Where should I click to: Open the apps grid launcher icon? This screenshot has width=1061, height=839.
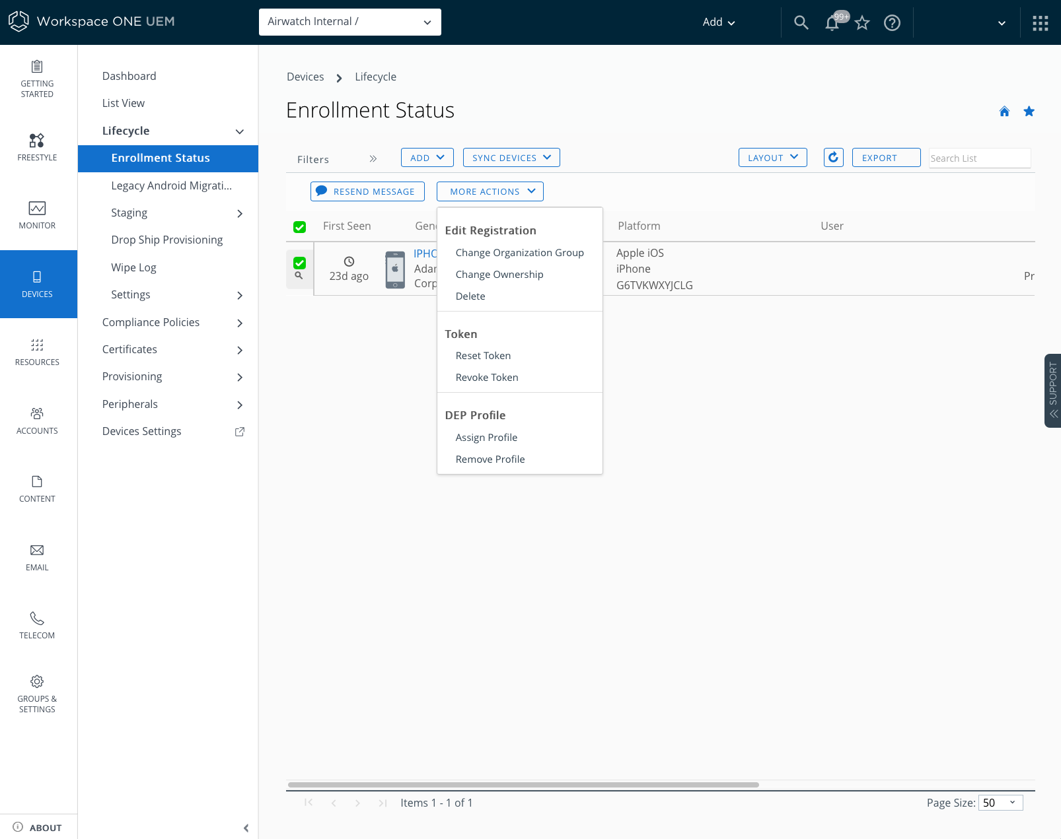[1041, 23]
